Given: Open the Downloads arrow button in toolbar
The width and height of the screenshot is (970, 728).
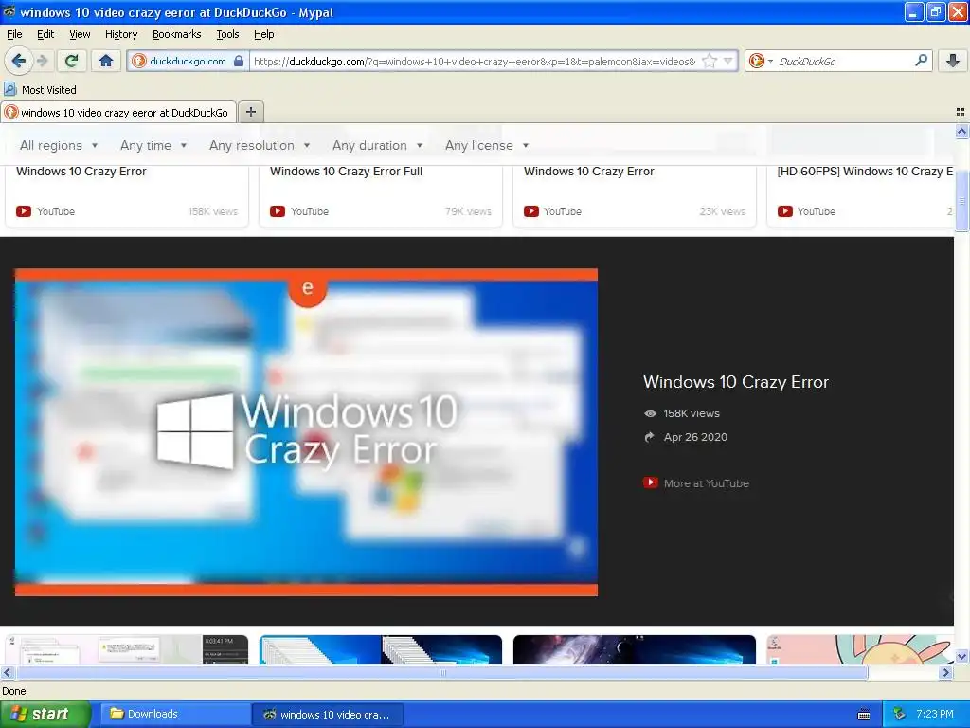Looking at the screenshot, I should click(x=953, y=61).
